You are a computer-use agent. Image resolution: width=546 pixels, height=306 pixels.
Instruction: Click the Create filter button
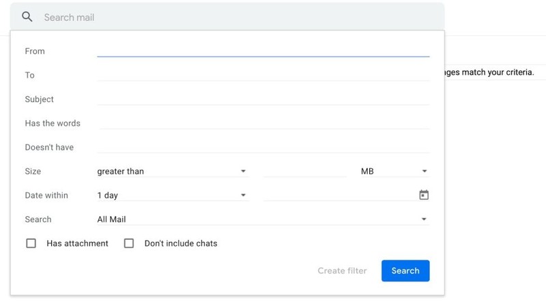coord(342,271)
